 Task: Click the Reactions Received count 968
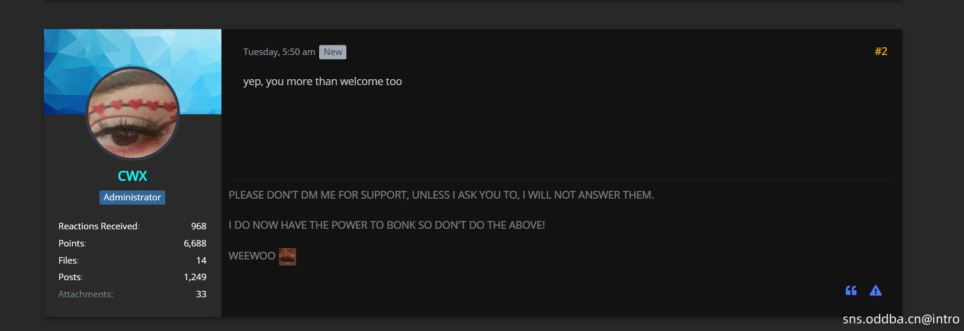[198, 226]
